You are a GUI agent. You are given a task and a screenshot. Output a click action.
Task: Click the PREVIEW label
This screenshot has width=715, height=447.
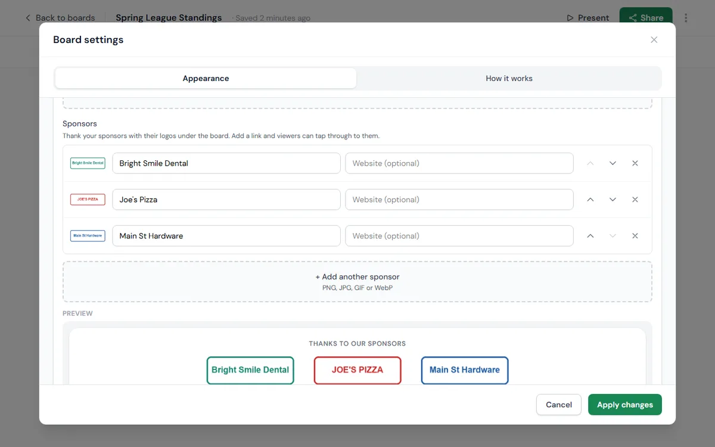(x=78, y=313)
